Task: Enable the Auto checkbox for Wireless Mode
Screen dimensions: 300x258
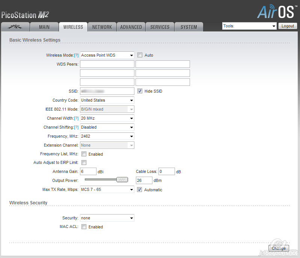Action: pos(140,55)
